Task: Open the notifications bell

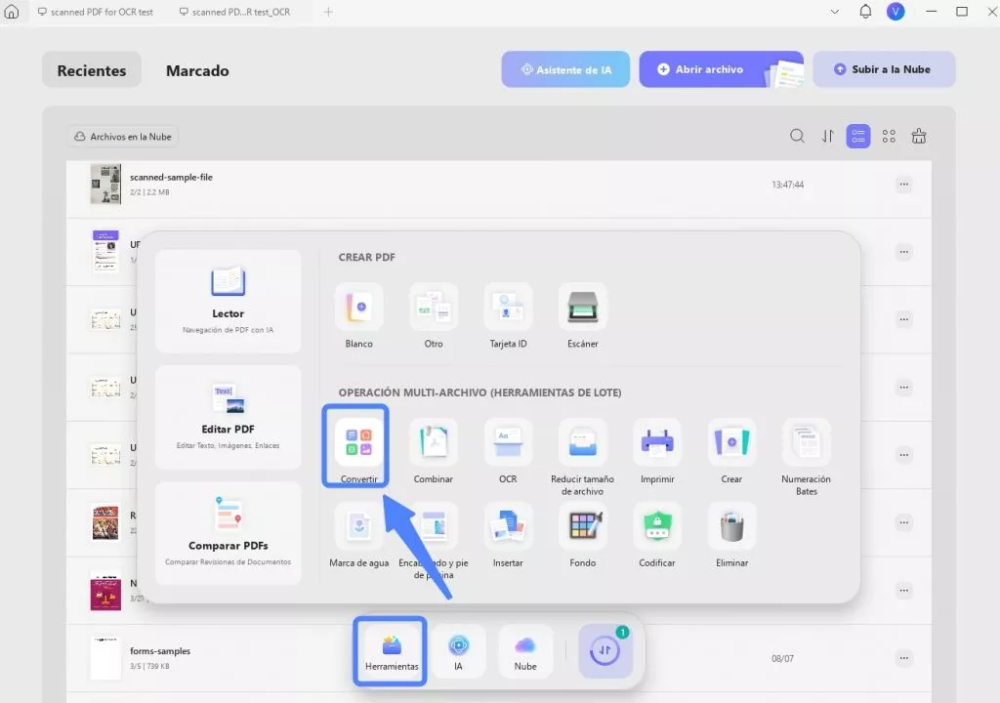Action: (865, 12)
